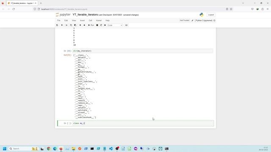
Task: Select the YT_Iterable_iterators browser tab
Action: [x=22, y=3]
